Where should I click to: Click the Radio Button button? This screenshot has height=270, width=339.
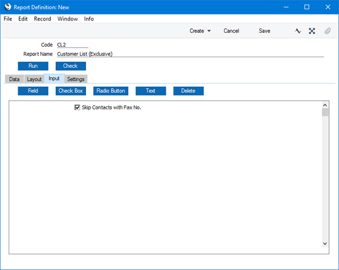tap(111, 91)
